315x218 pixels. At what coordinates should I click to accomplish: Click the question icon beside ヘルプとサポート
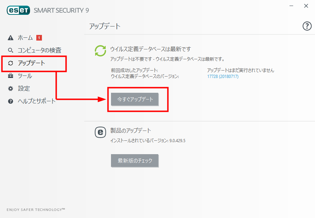coord(11,101)
